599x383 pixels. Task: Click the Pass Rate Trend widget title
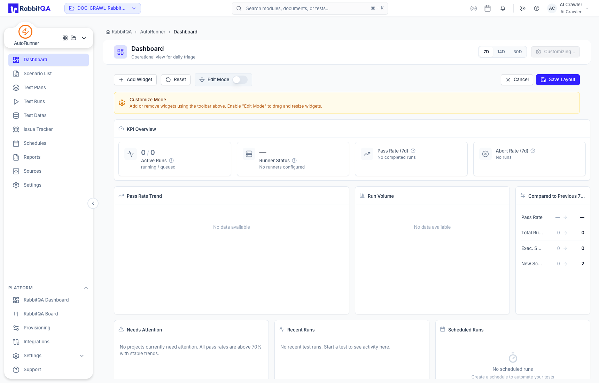144,196
